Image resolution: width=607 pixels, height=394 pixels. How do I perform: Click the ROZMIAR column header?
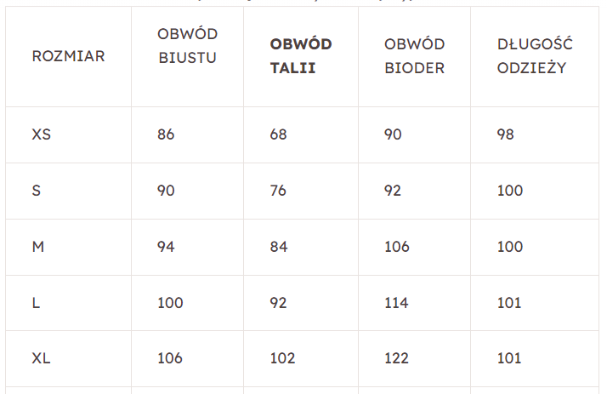(x=68, y=57)
